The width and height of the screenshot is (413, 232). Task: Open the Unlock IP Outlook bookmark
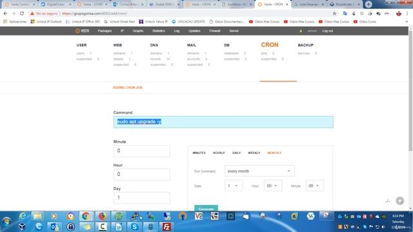click(46, 21)
